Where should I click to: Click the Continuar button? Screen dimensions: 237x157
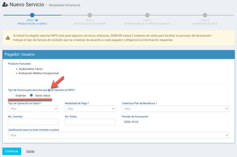pos(12,151)
